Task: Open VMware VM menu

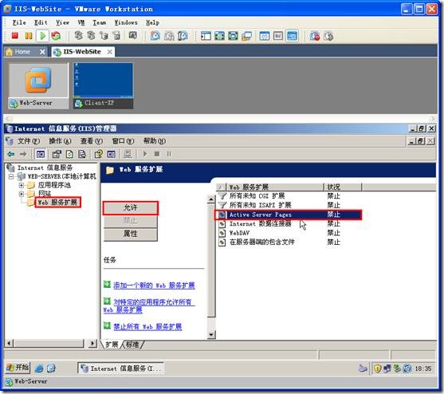Action: pos(81,22)
